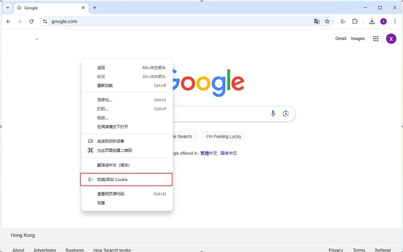
Task: Search by image with the Google Lens icon
Action: coord(286,113)
